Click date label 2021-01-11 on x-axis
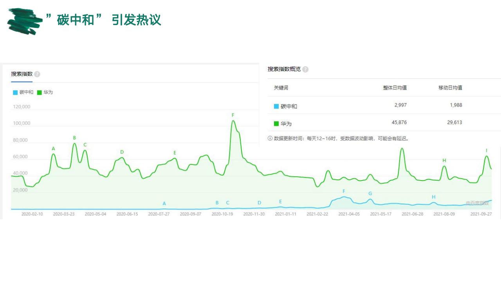The height and width of the screenshot is (282, 501). click(x=286, y=214)
